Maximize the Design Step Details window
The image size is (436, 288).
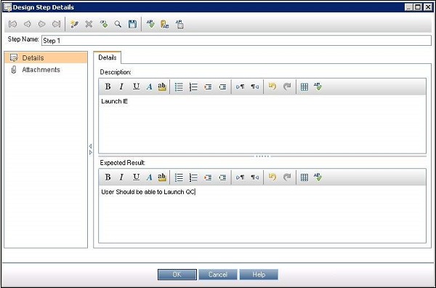click(x=418, y=7)
